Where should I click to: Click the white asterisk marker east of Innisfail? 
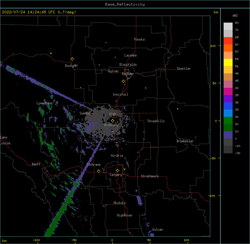coord(146,88)
